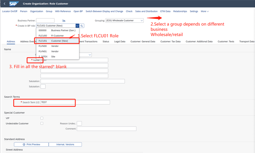Viewport: 255px width, 153px height.
Task: Click the back arrow in header
Action: tap(5, 3)
